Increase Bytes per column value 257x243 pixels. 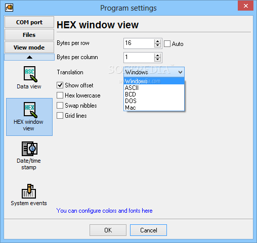click(x=157, y=56)
